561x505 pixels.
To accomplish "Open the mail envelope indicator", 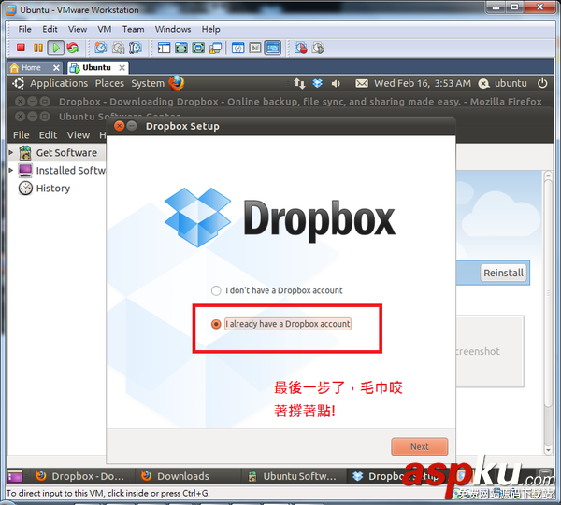I will [x=362, y=84].
